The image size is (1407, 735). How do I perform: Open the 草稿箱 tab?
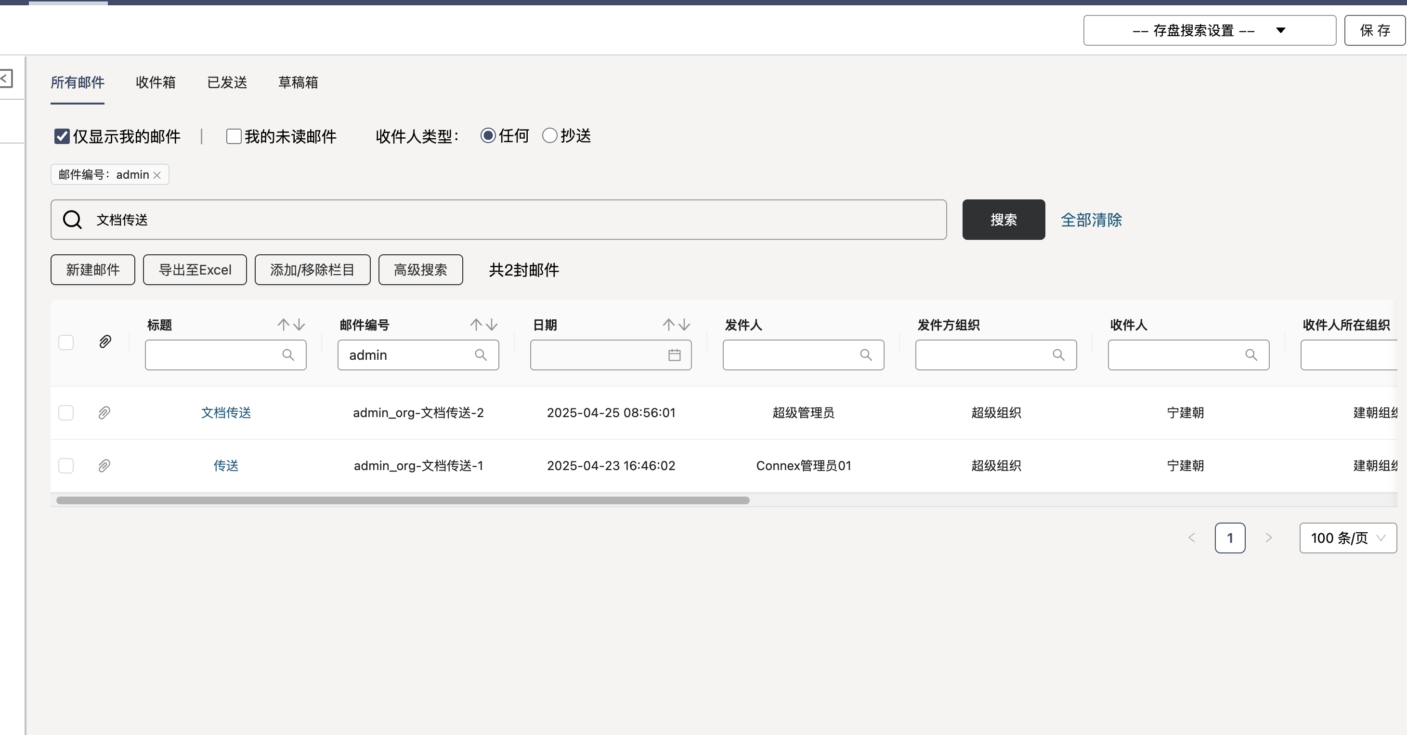[x=298, y=82]
